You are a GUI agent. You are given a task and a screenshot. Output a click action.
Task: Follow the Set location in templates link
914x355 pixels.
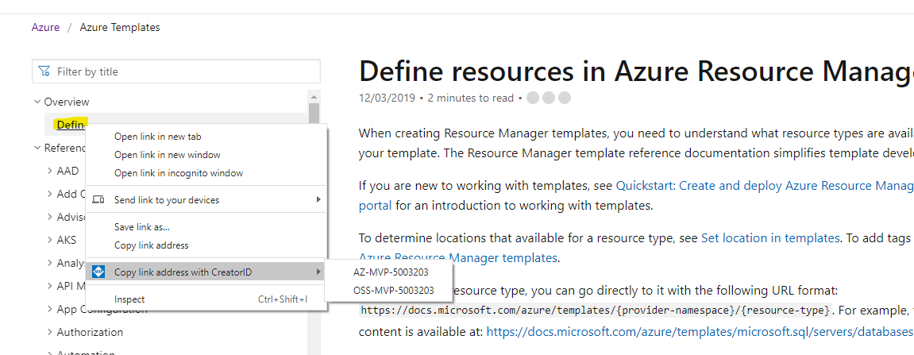coord(770,237)
